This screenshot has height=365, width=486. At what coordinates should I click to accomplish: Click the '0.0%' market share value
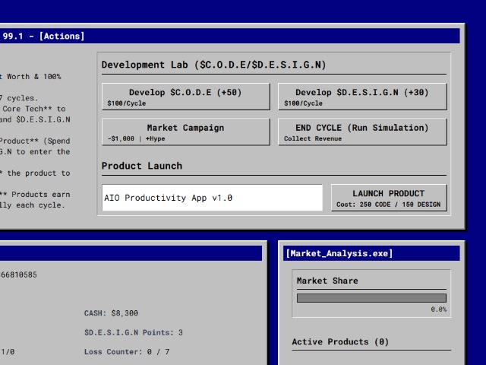pos(439,309)
